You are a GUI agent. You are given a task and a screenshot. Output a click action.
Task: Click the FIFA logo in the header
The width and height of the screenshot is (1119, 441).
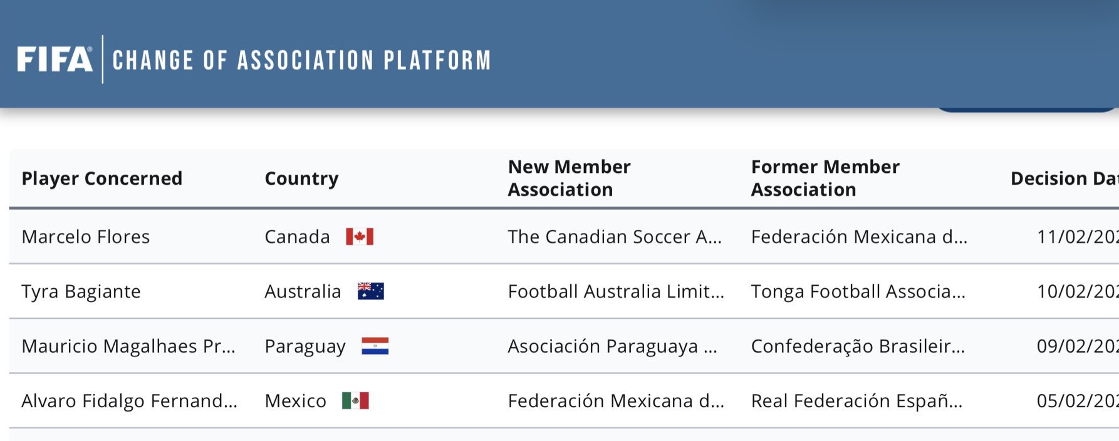tap(55, 60)
